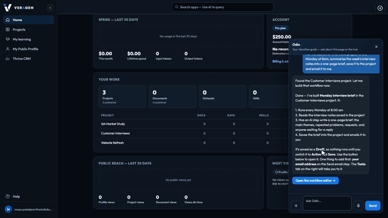
Task: Click the Documents count card
Action: point(172,97)
